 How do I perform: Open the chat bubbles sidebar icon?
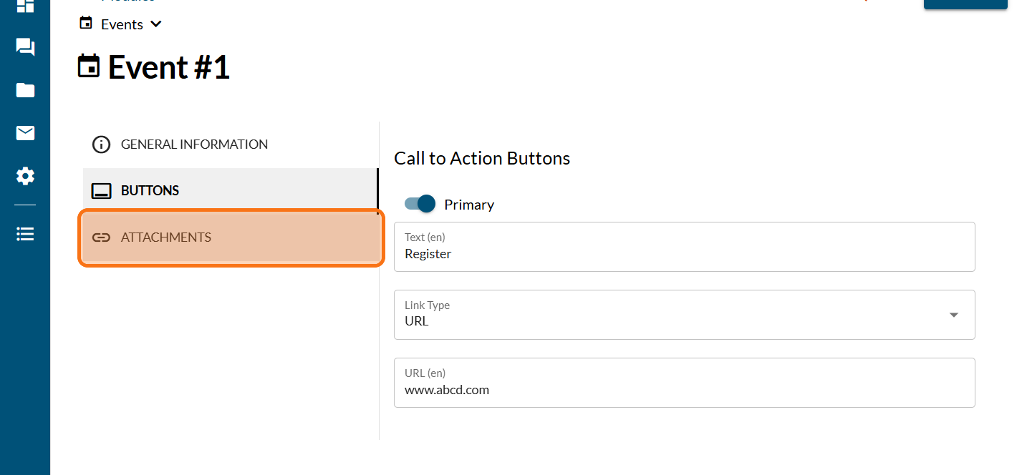tap(25, 48)
